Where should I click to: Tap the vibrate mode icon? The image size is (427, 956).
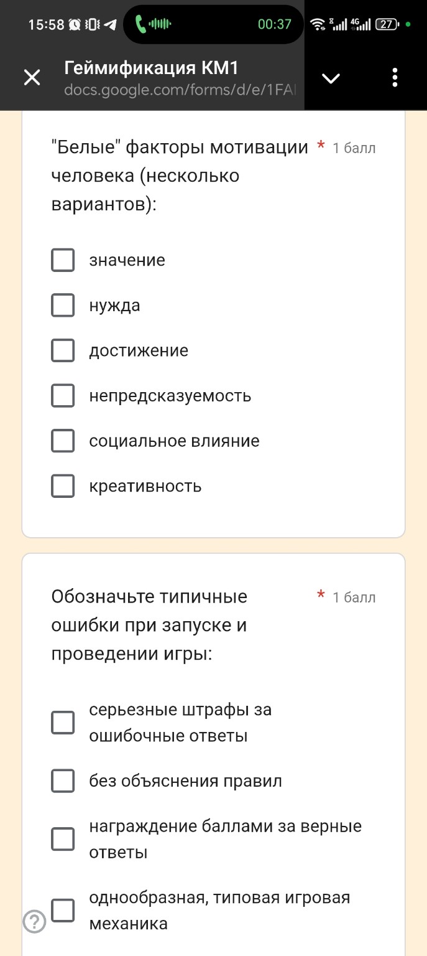tap(91, 24)
